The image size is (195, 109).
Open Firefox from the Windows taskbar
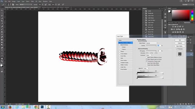click(10, 107)
